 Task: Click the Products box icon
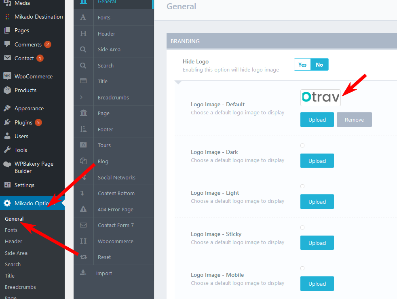tap(7, 90)
